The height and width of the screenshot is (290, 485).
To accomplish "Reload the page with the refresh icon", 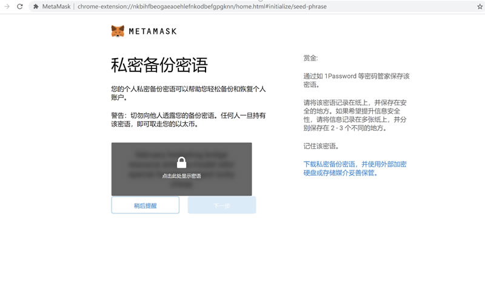I will pyautogui.click(x=19, y=6).
